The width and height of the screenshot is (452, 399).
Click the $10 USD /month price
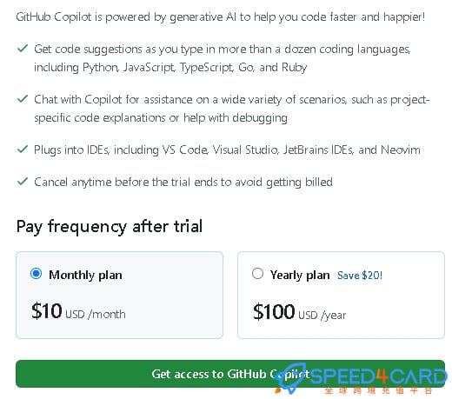78,311
